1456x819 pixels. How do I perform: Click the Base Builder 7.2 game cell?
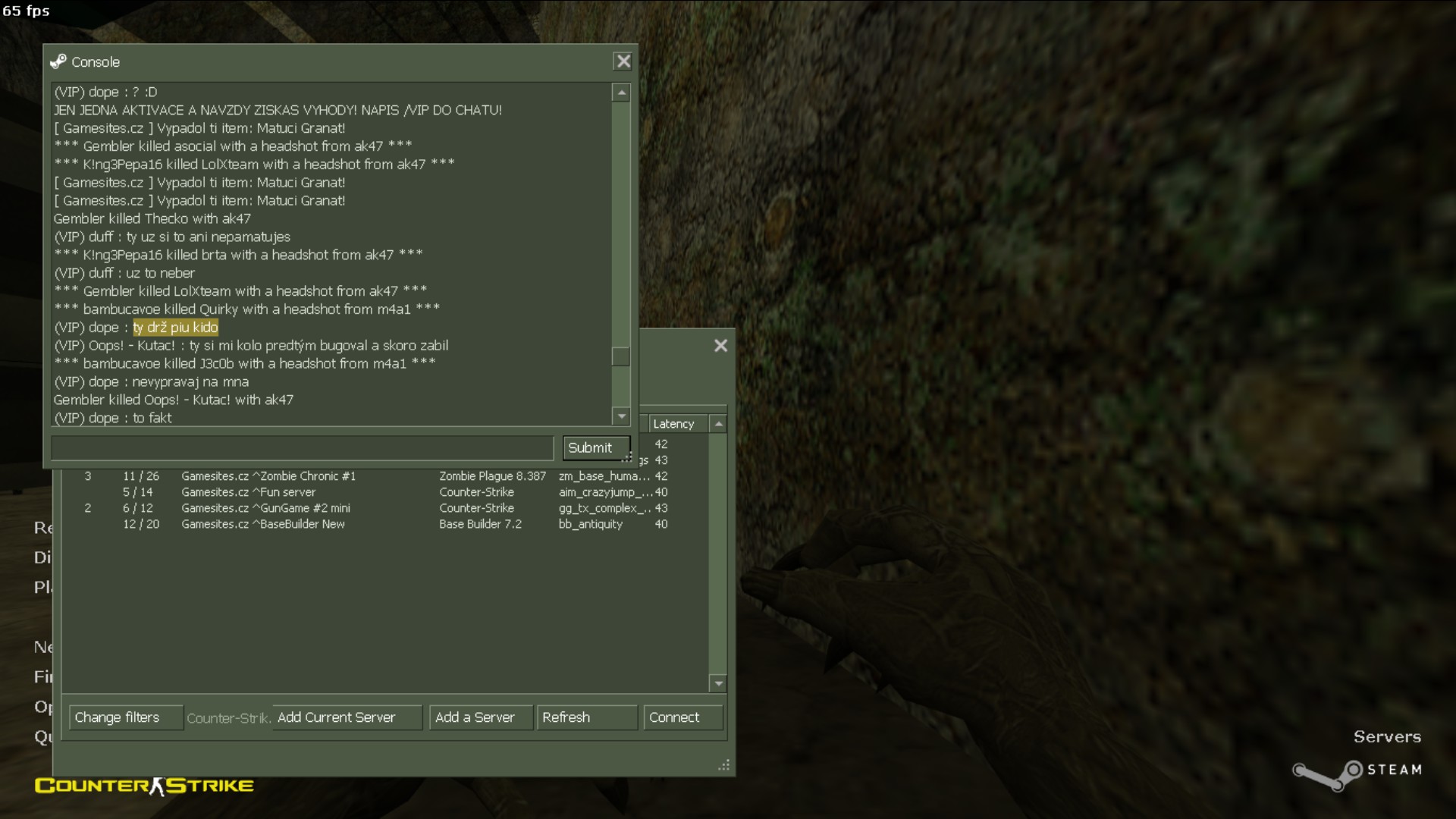click(480, 524)
